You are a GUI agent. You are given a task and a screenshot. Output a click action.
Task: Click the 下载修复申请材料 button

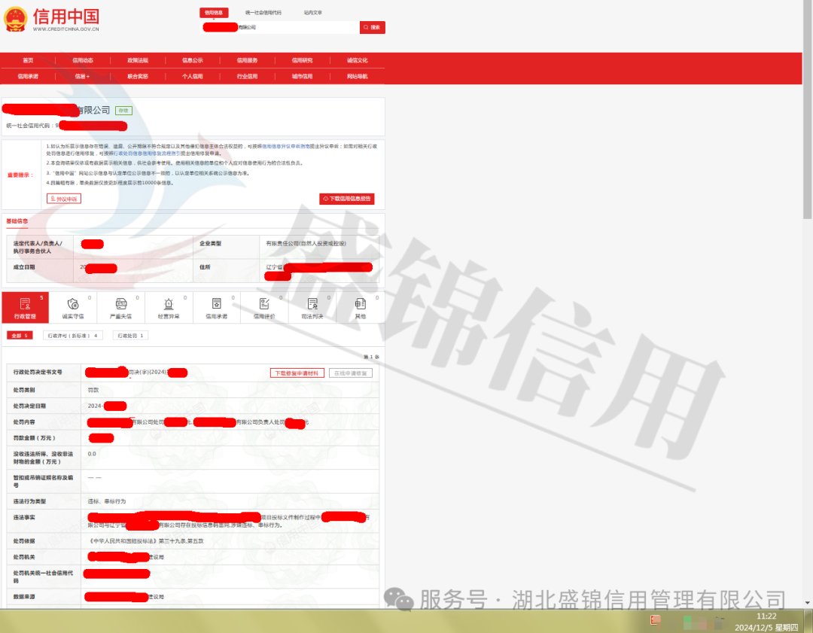[x=297, y=373]
